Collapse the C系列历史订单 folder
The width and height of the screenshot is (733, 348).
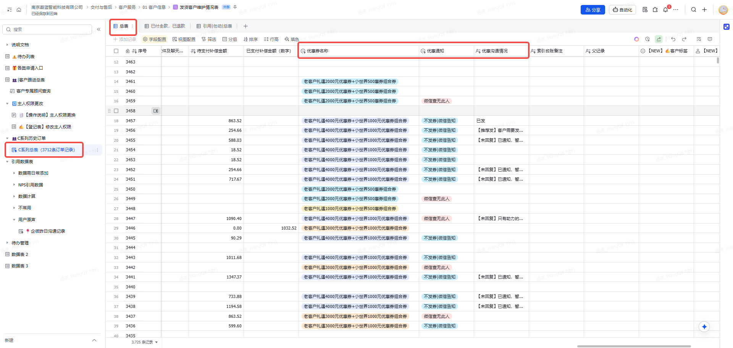click(x=7, y=138)
